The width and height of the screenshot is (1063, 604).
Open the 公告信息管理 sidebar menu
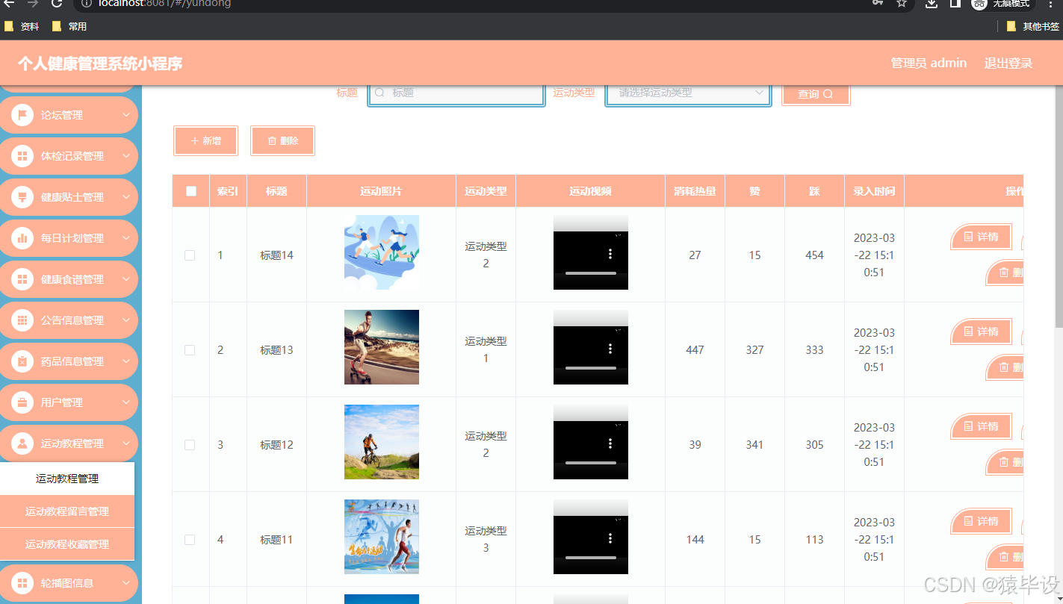(x=69, y=320)
